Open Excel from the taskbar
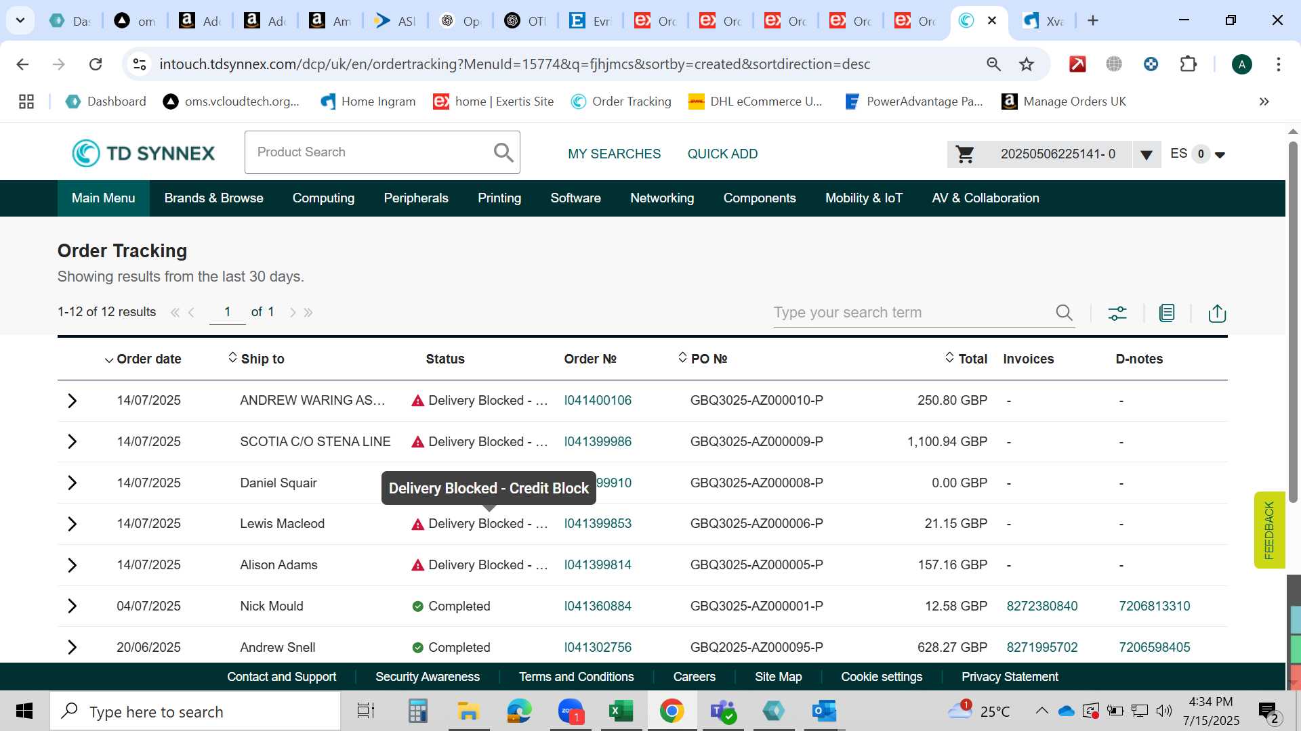The width and height of the screenshot is (1301, 731). tap(620, 711)
